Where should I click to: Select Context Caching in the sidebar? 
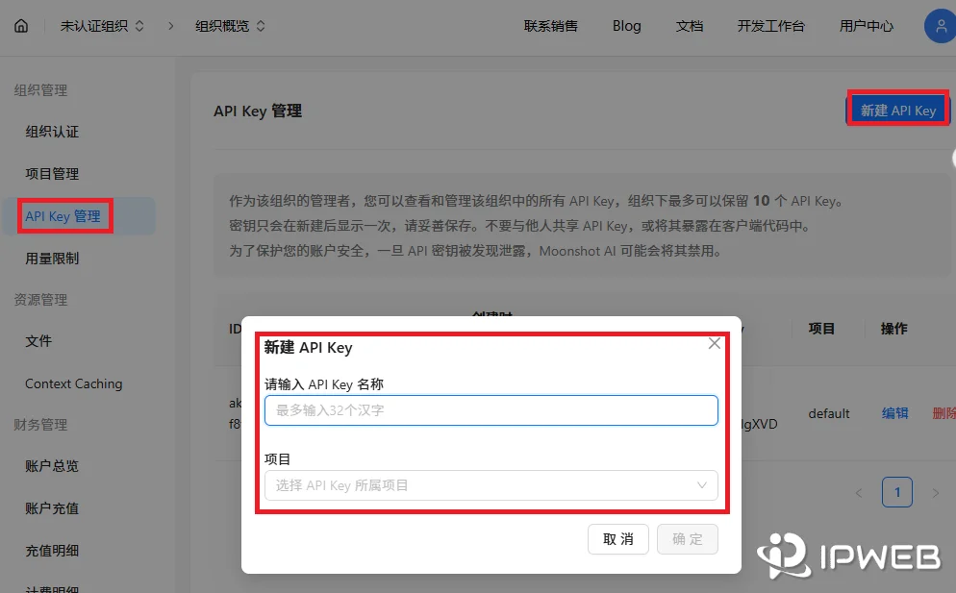coord(71,383)
